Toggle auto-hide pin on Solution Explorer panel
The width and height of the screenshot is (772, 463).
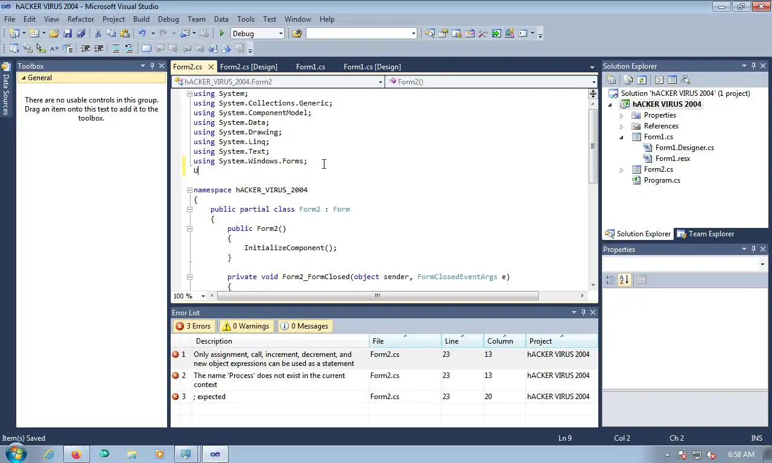753,66
